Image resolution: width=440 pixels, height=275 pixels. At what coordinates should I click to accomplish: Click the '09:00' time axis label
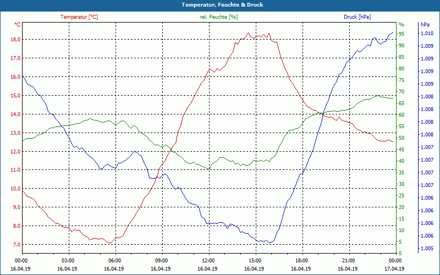pyautogui.click(x=161, y=260)
